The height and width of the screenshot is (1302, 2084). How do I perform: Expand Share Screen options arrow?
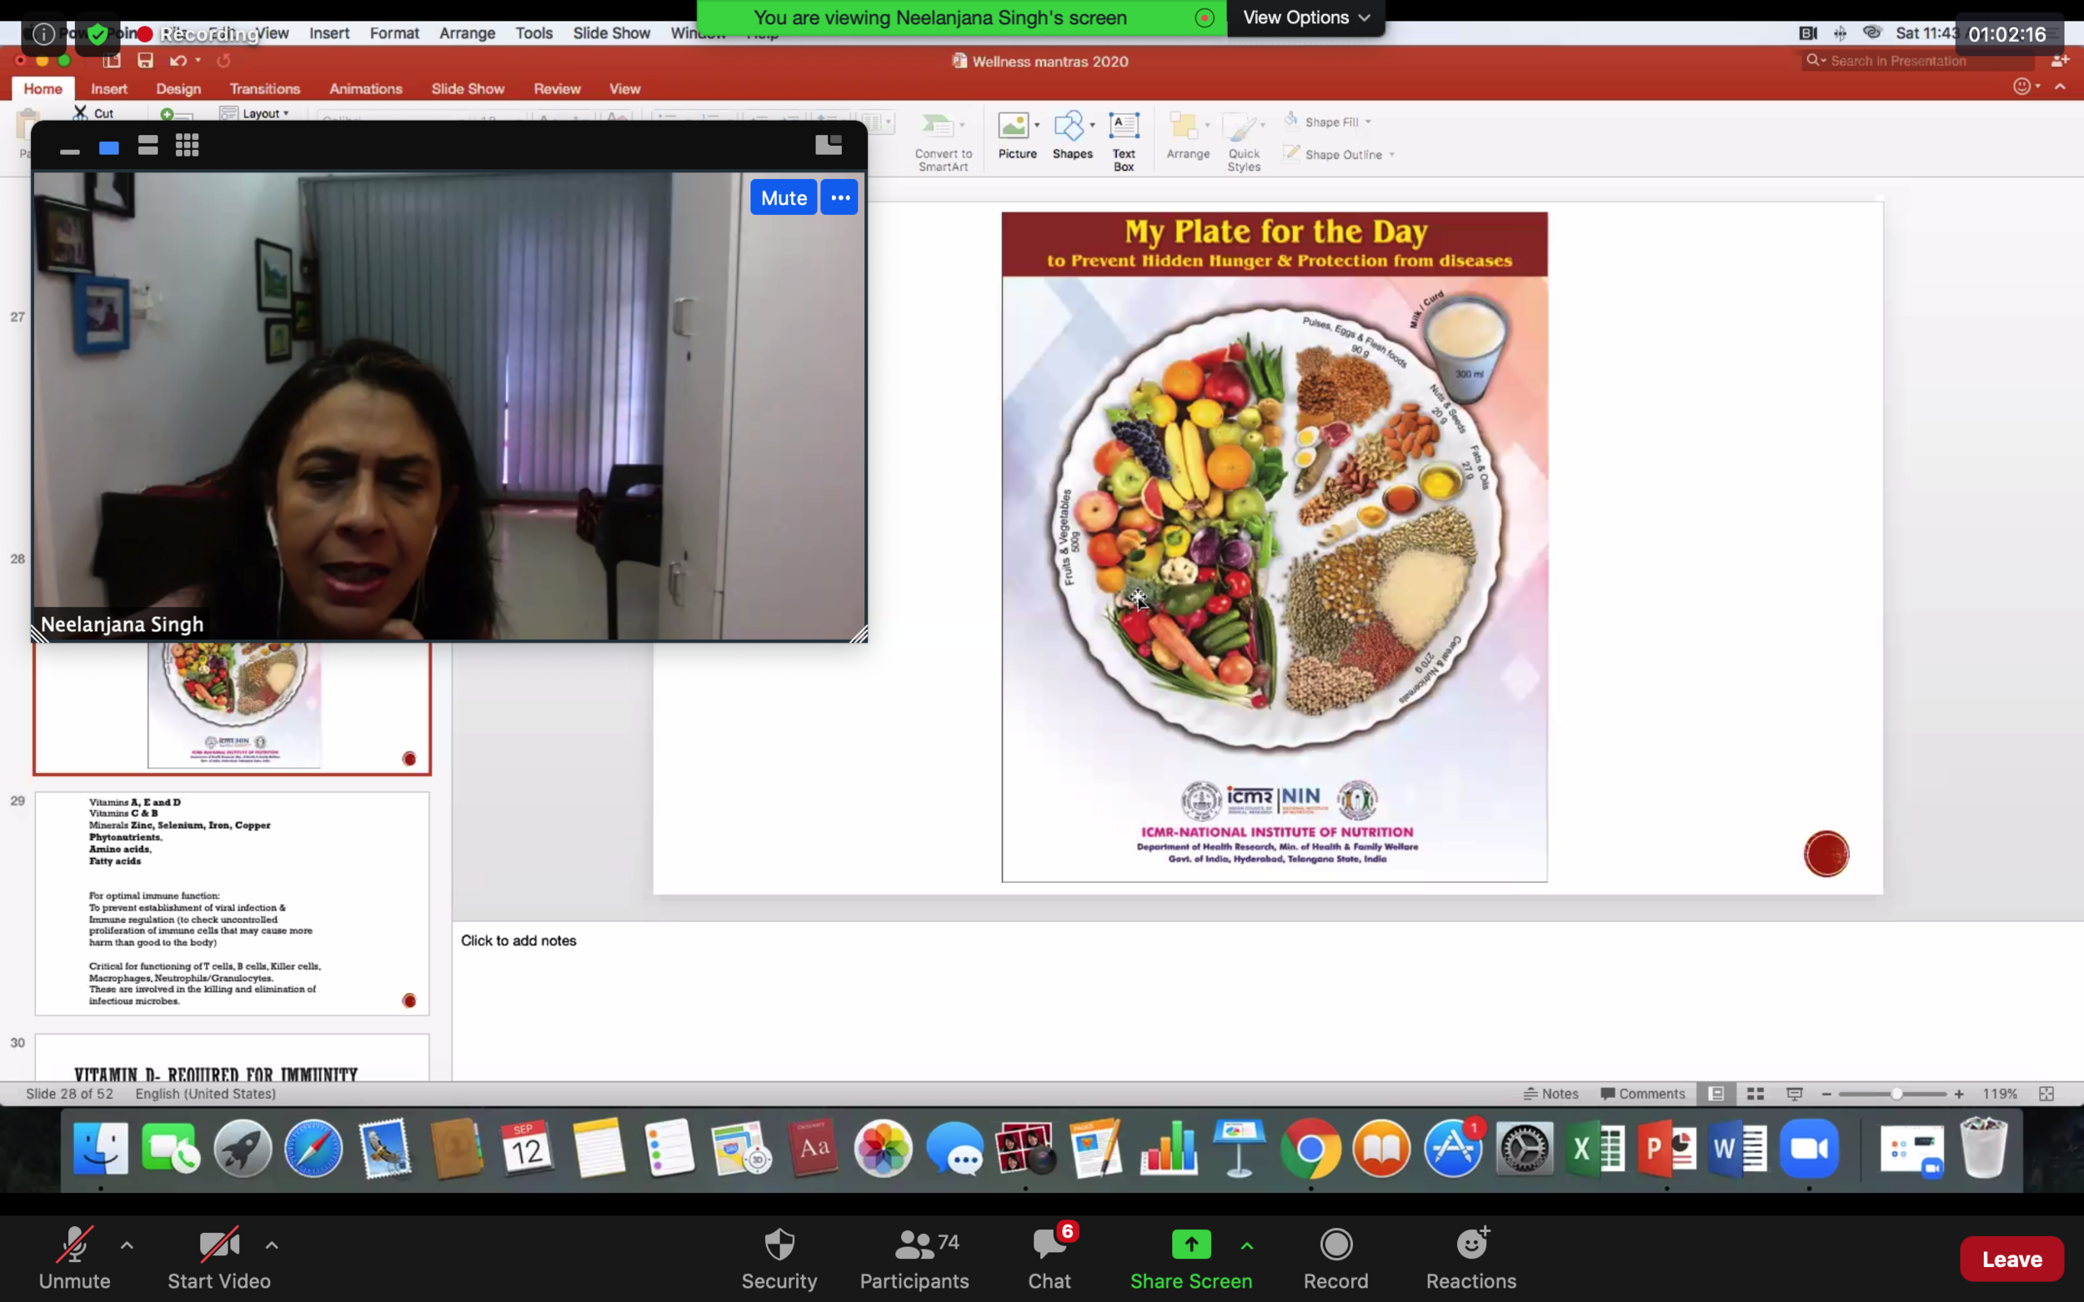click(x=1246, y=1245)
